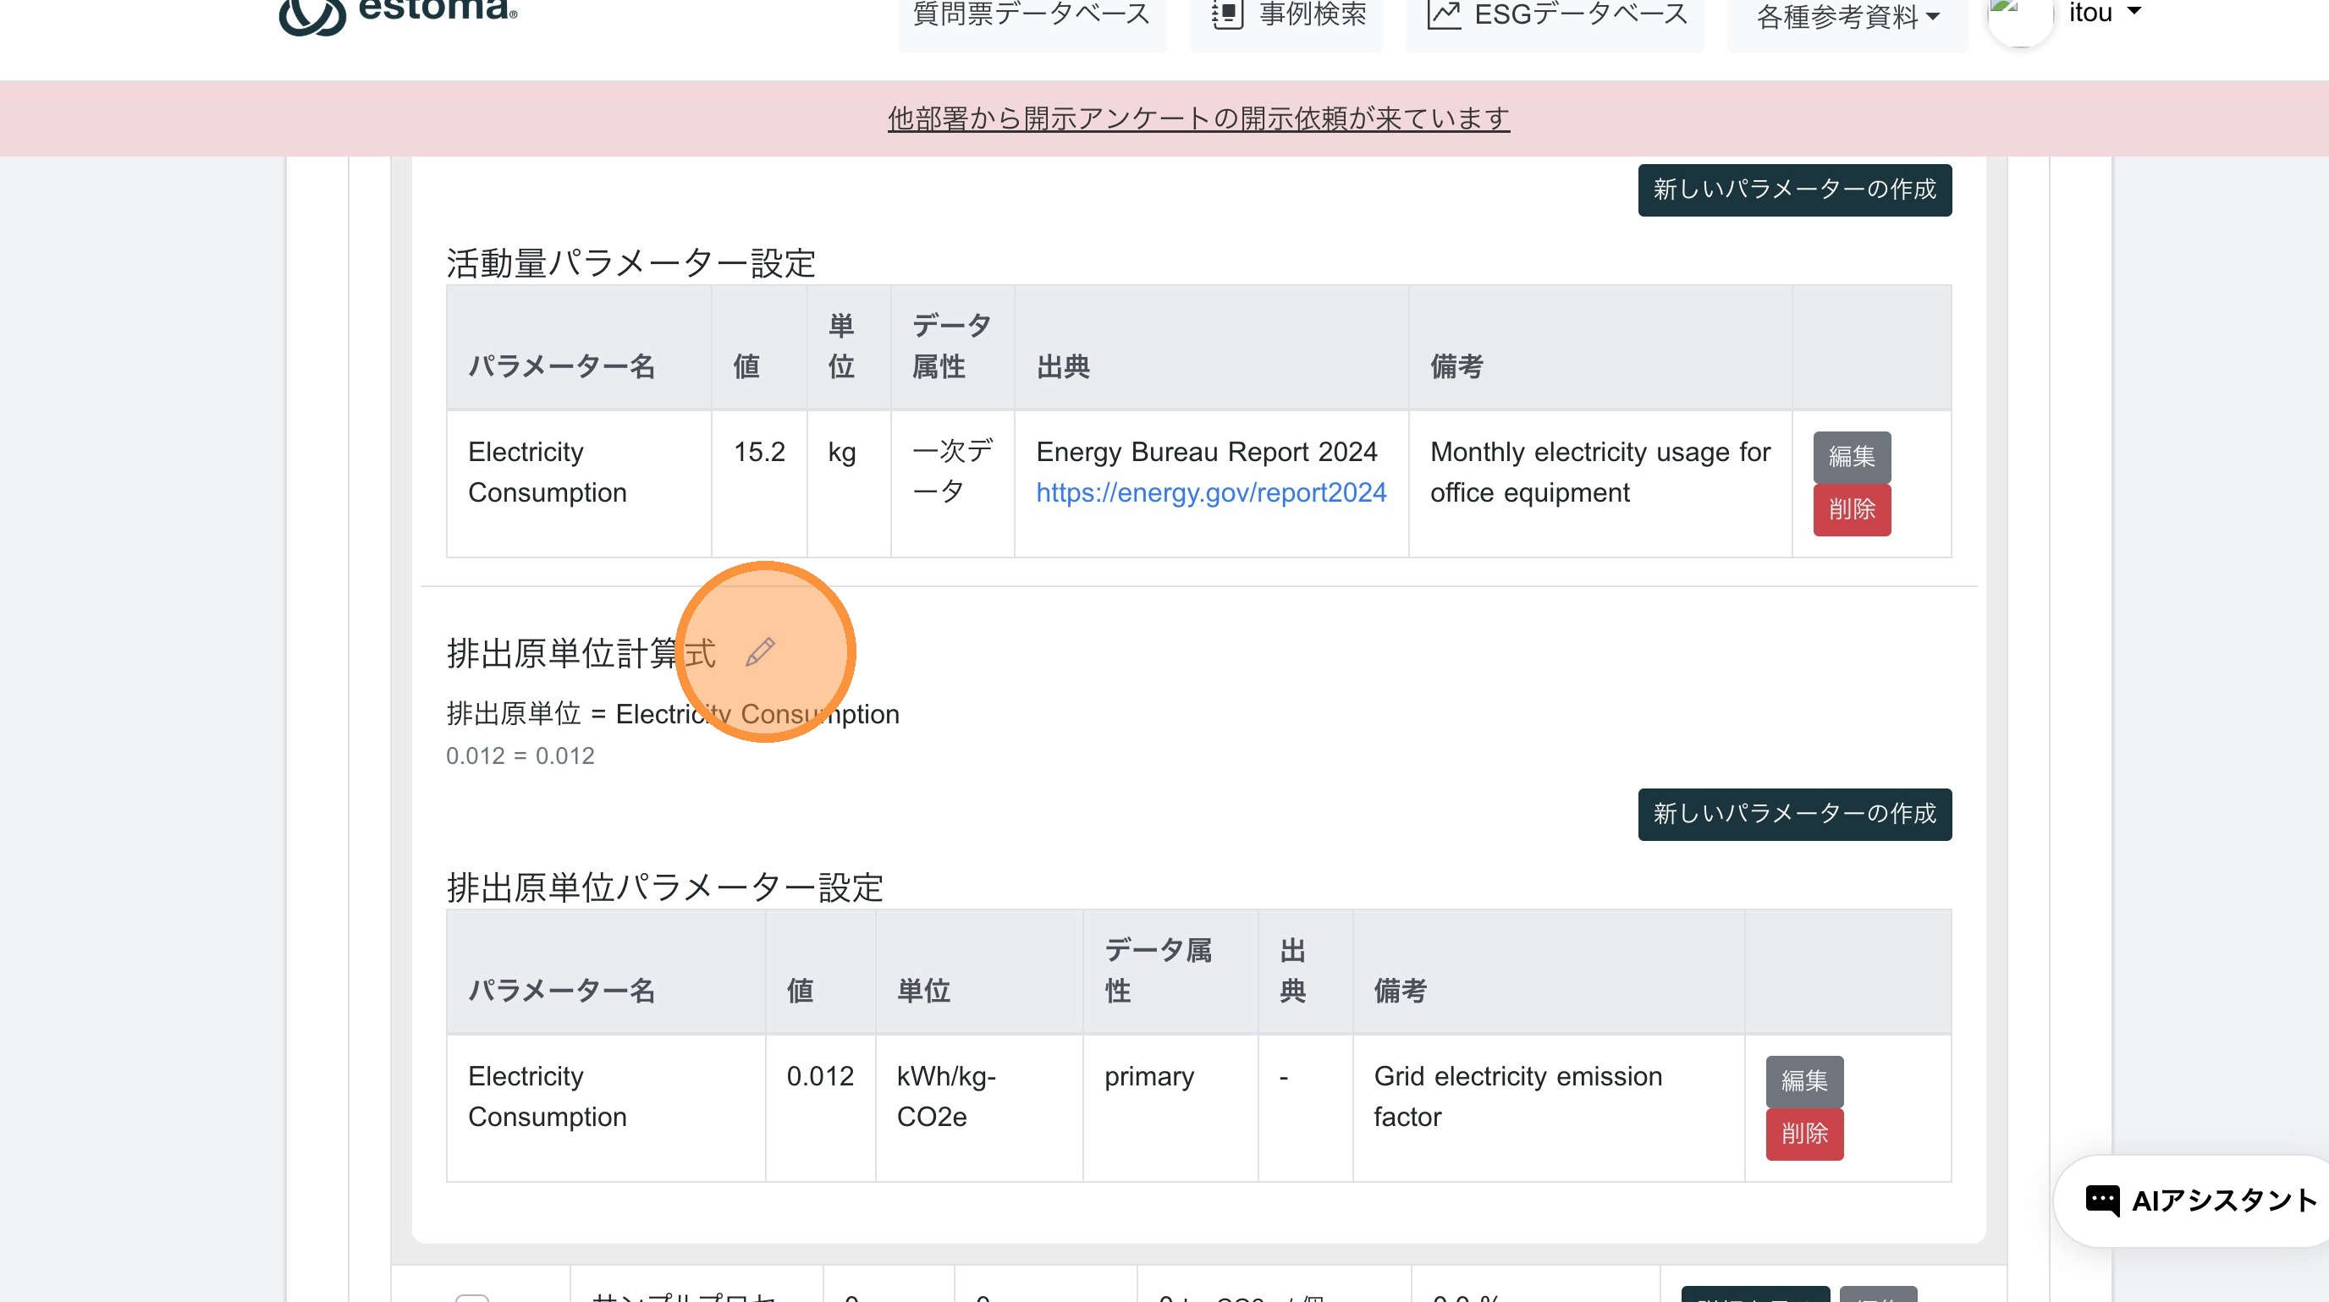Click the 排出原単位 formula text
The image size is (2329, 1302).
click(672, 714)
